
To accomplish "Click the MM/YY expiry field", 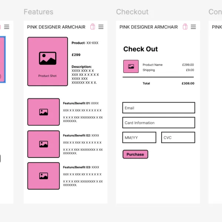I will 139,138.
